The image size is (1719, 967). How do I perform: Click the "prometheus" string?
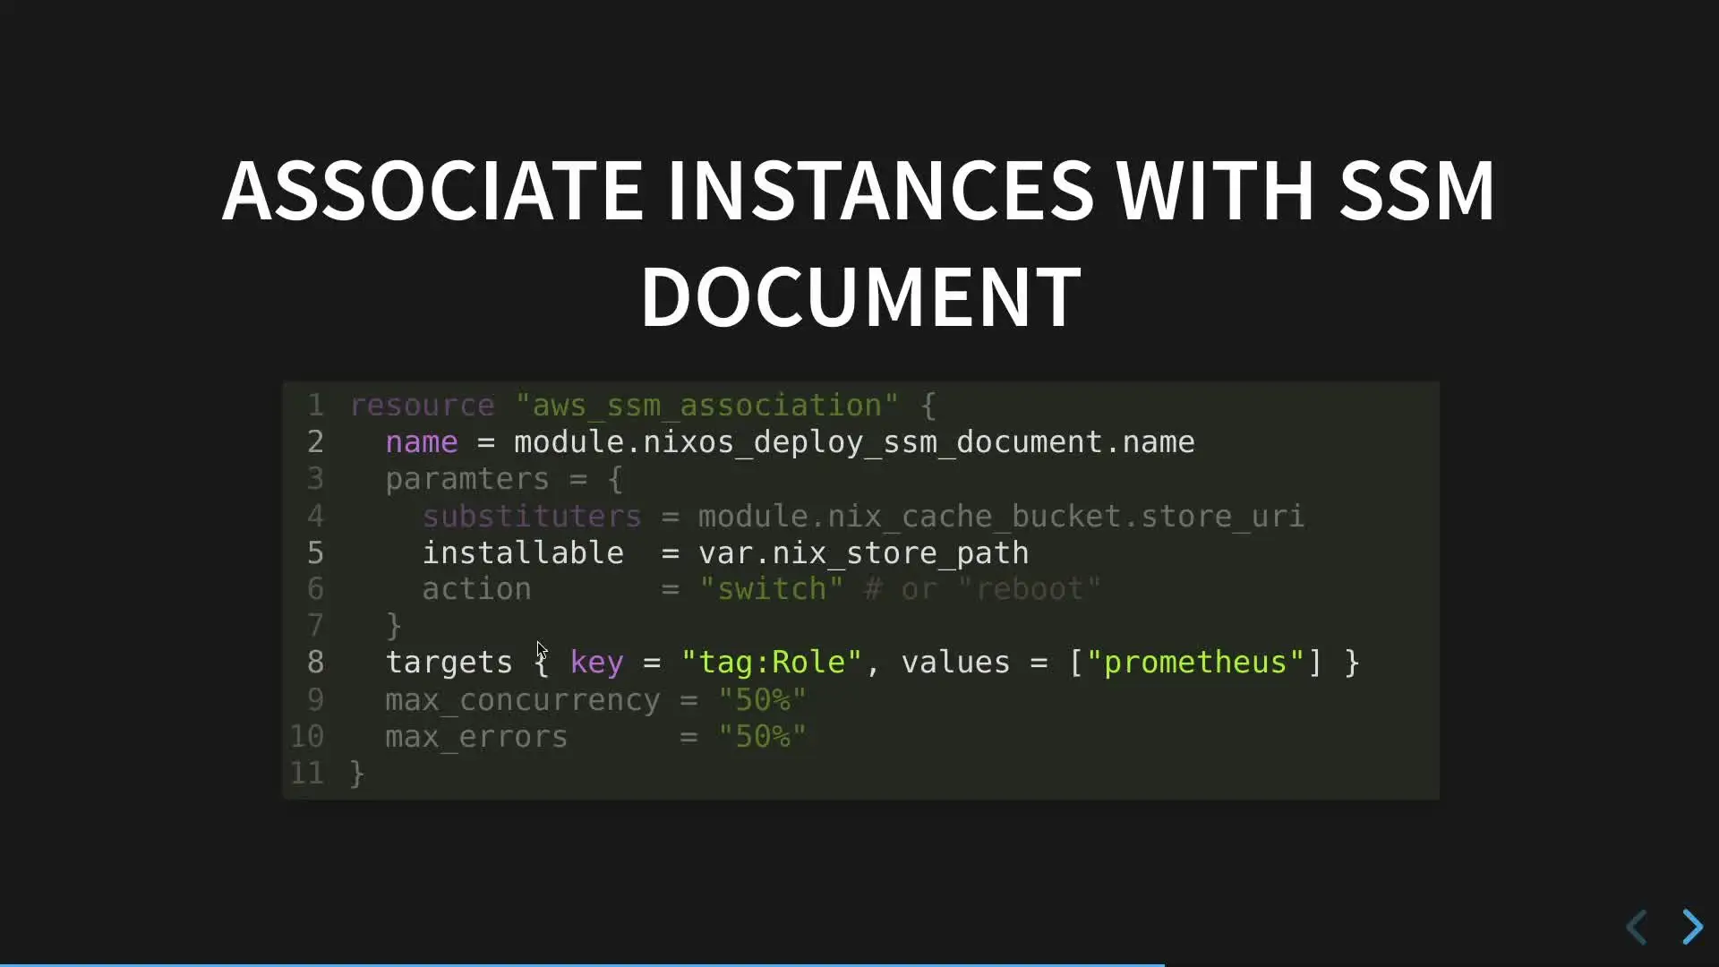point(1195,663)
